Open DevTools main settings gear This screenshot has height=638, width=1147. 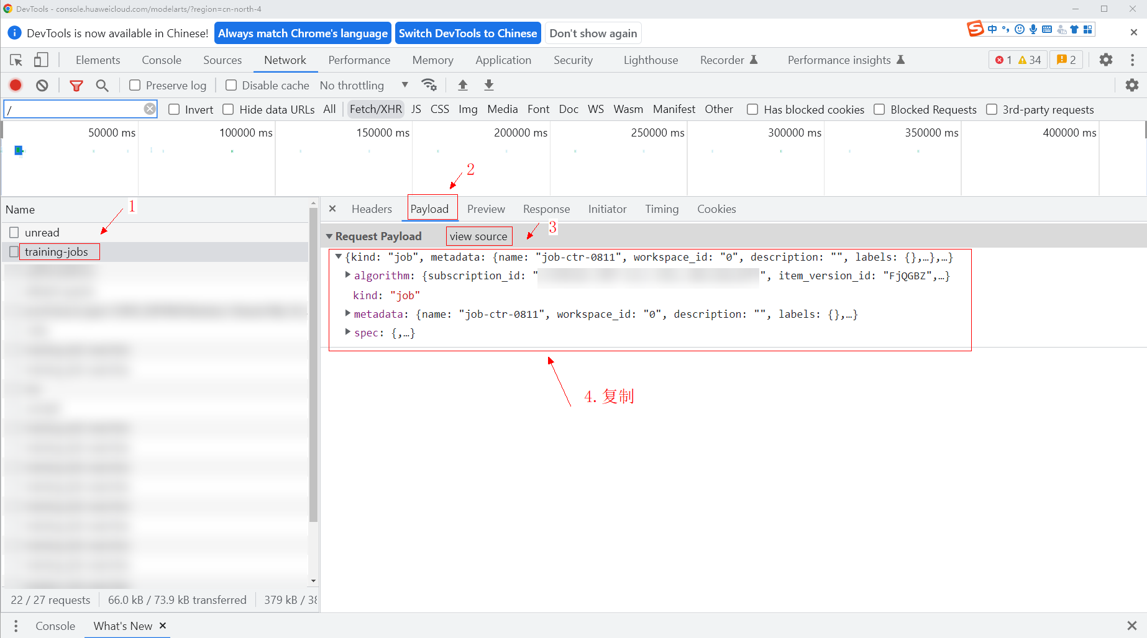[x=1106, y=60]
